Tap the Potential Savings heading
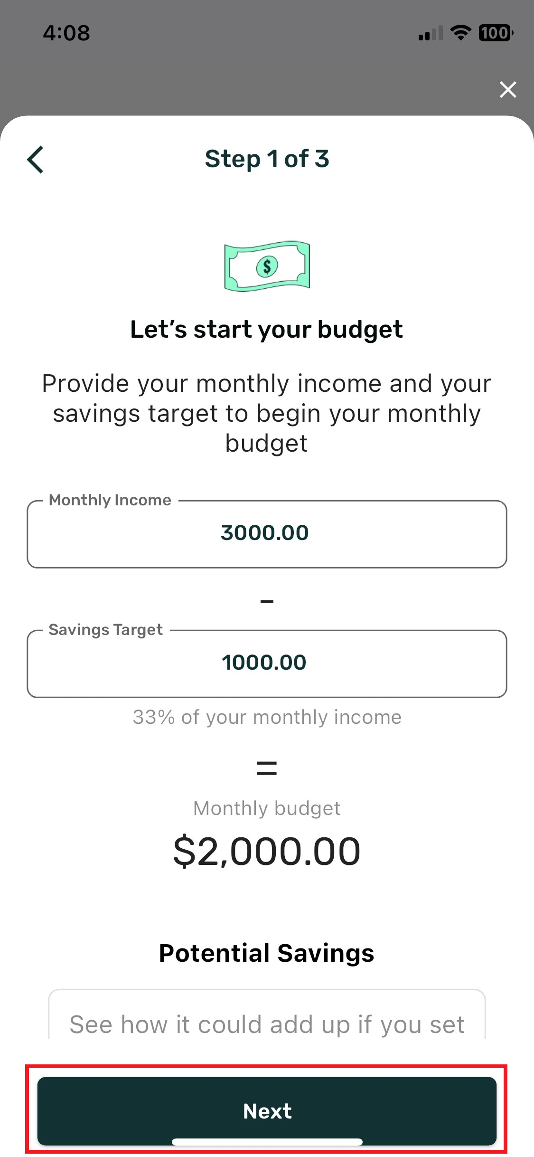This screenshot has height=1157, width=534. (267, 953)
